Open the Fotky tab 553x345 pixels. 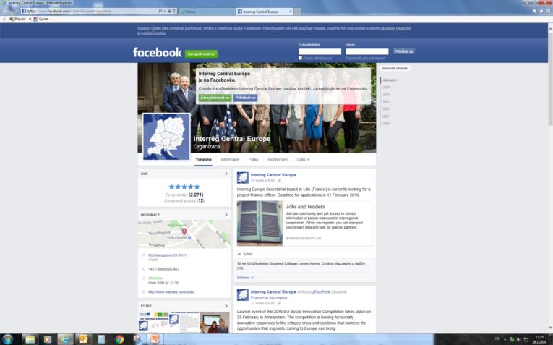coord(253,160)
